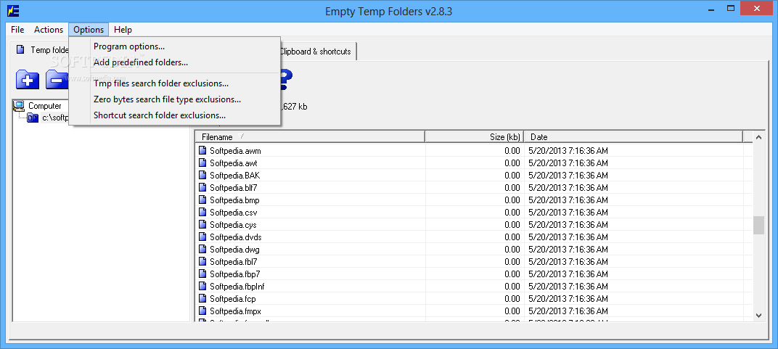The height and width of the screenshot is (349, 778).
Task: Select the Softpedia.bmp filename
Action: [234, 200]
